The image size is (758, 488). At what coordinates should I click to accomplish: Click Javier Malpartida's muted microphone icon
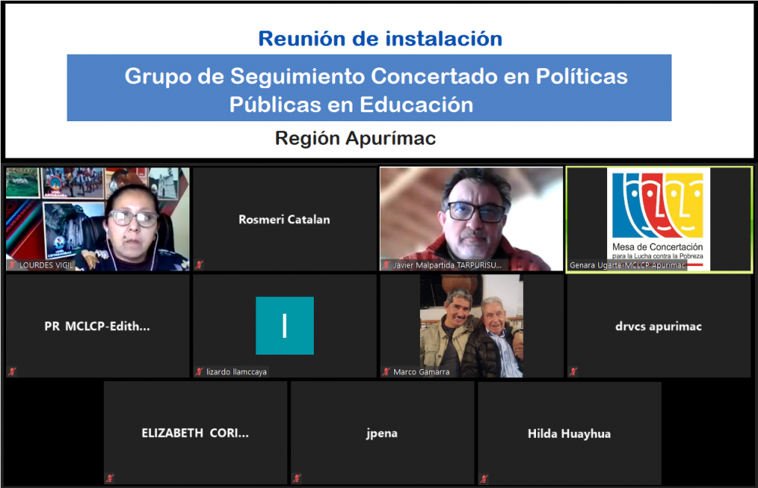coord(387,265)
